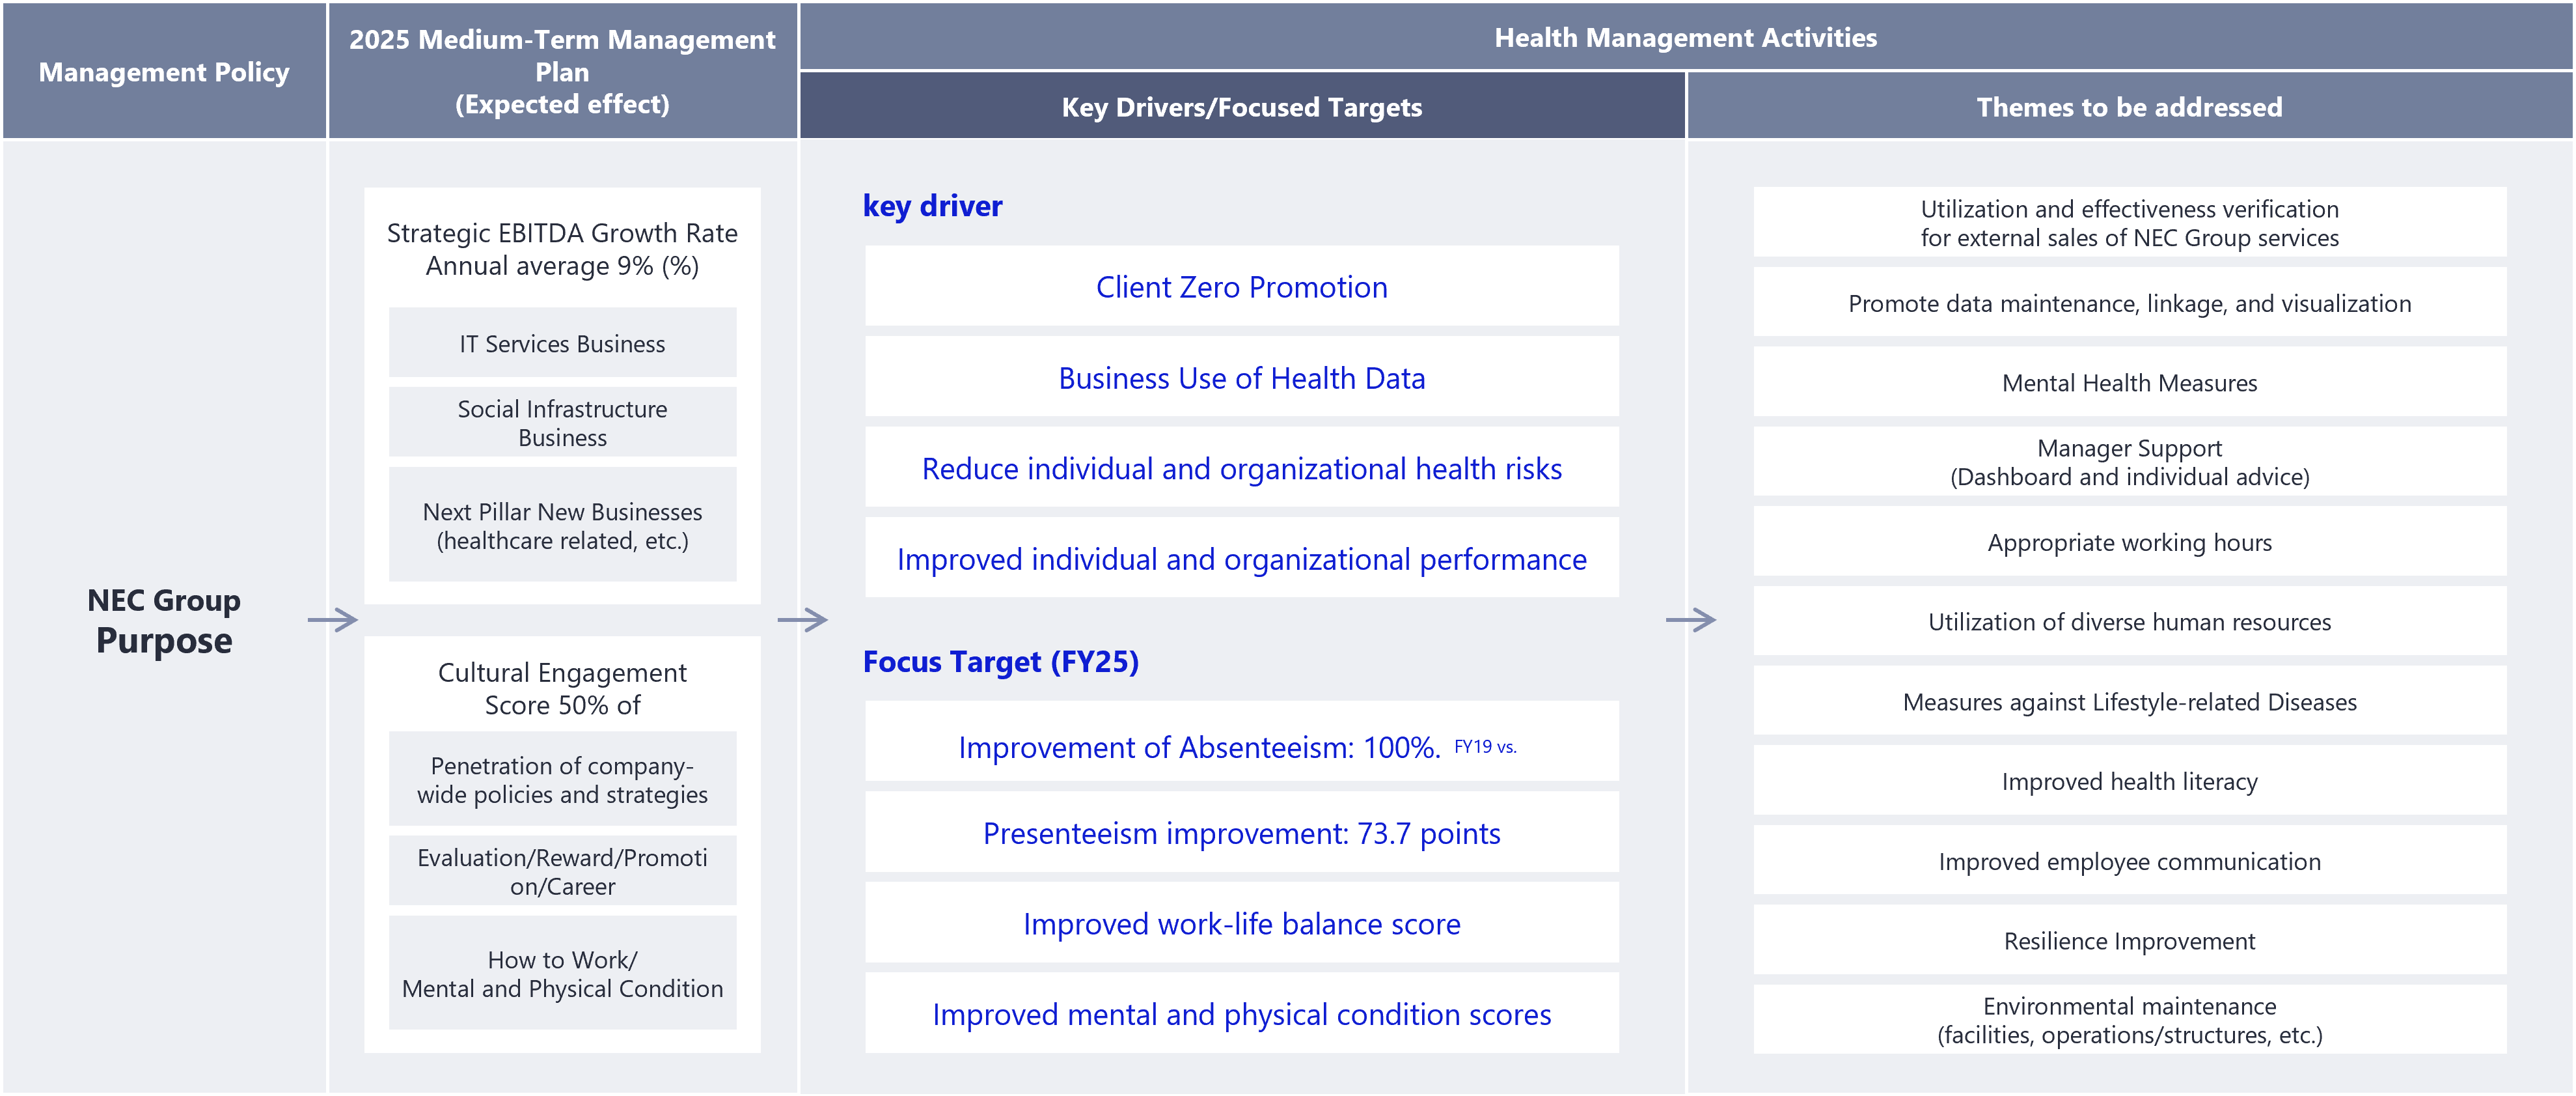
Task: Click Improved mental and physical condition scores
Action: click(x=1241, y=1014)
